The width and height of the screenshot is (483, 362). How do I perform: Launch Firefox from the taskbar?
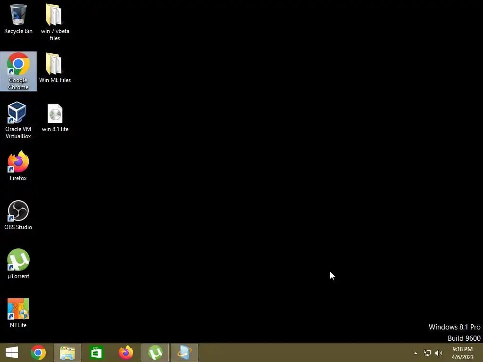tap(125, 353)
